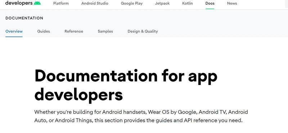Screen dimensions: 288x133
Task: Open the News nav item
Action: pos(232,3)
